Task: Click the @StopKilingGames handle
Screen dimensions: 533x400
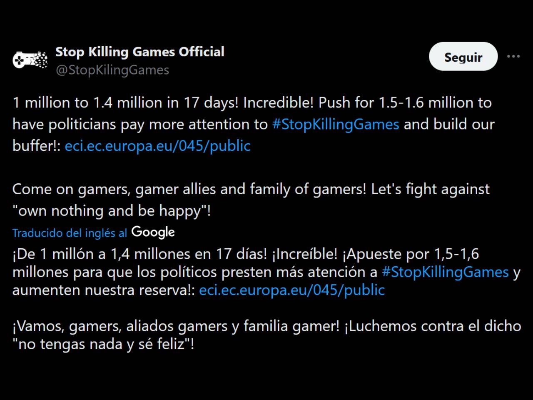Action: click(112, 70)
